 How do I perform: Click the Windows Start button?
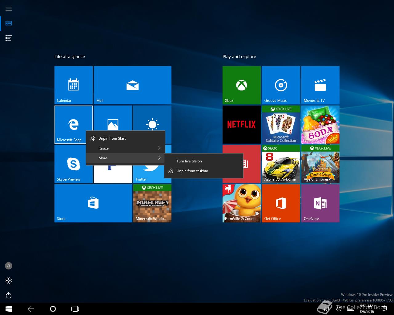pos(9,309)
